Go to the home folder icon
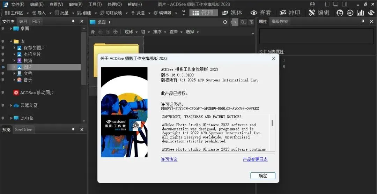 (x=93, y=32)
